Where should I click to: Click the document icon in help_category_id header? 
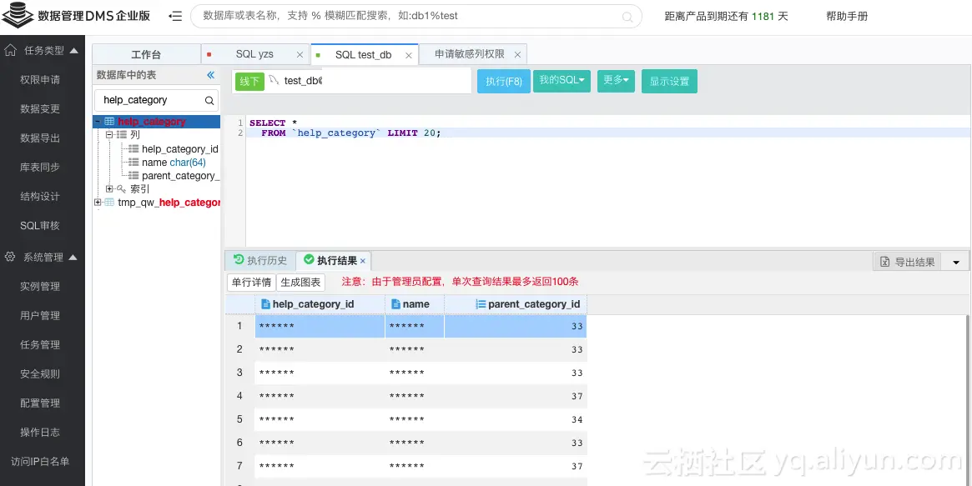pyautogui.click(x=266, y=304)
